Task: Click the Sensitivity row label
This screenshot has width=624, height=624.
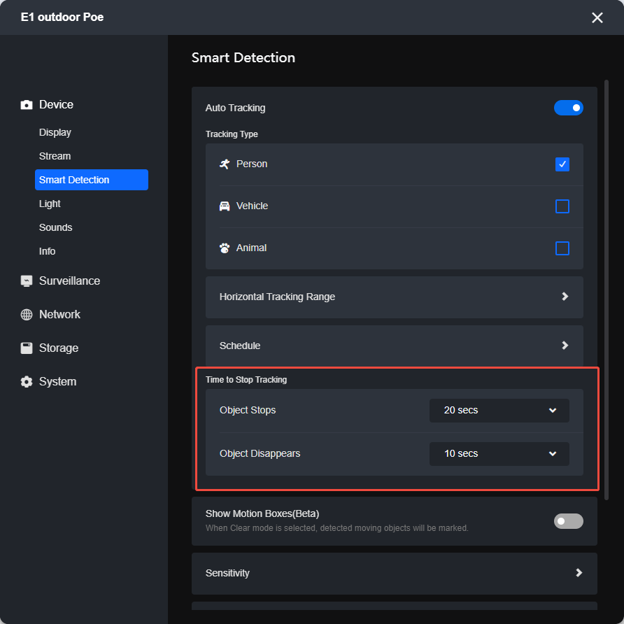Action: pos(227,573)
